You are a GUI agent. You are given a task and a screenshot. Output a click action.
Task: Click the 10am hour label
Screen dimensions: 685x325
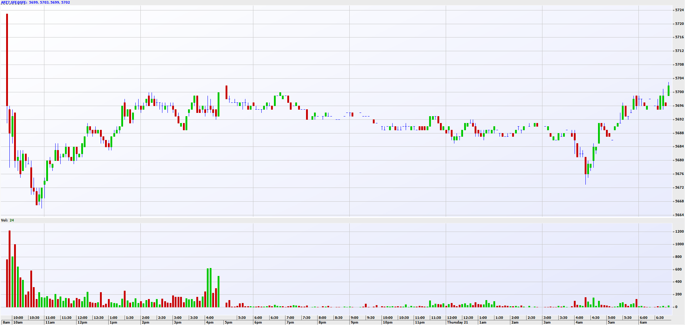(18, 322)
